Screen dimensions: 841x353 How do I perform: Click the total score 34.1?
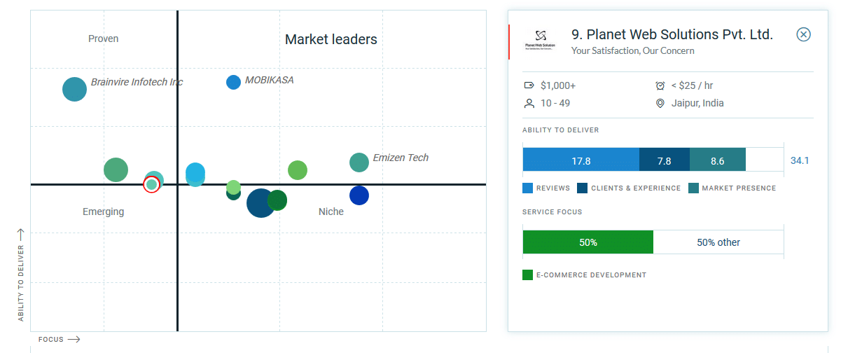[800, 160]
